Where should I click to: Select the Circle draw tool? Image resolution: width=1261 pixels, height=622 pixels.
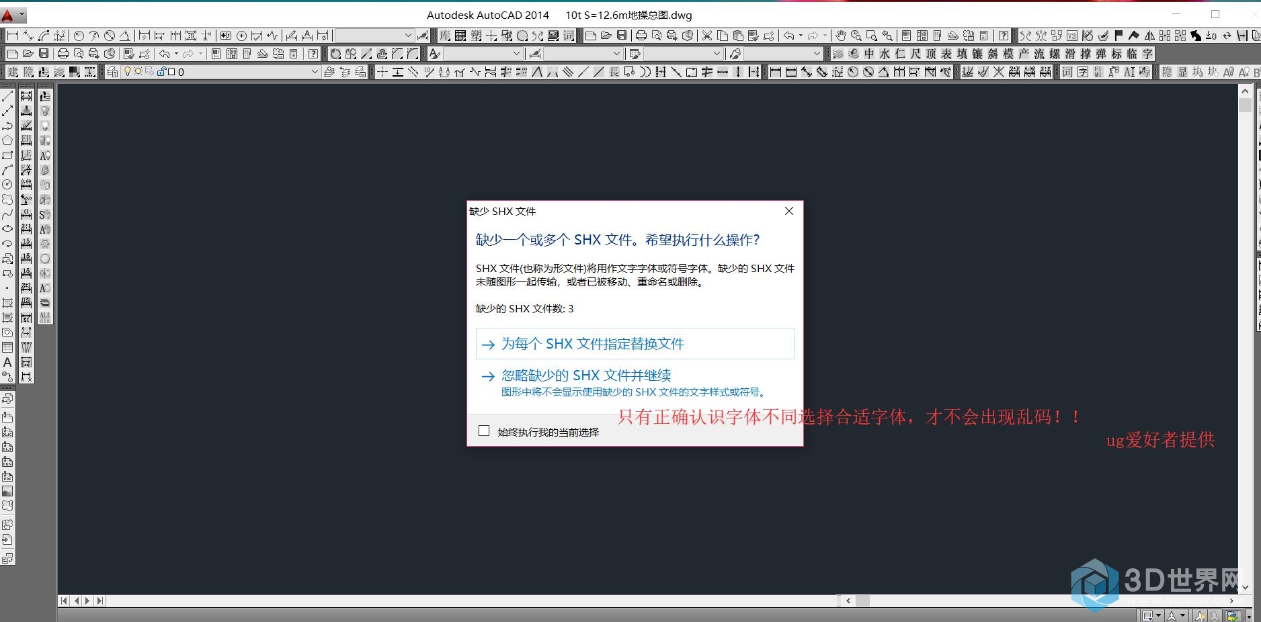coord(7,185)
